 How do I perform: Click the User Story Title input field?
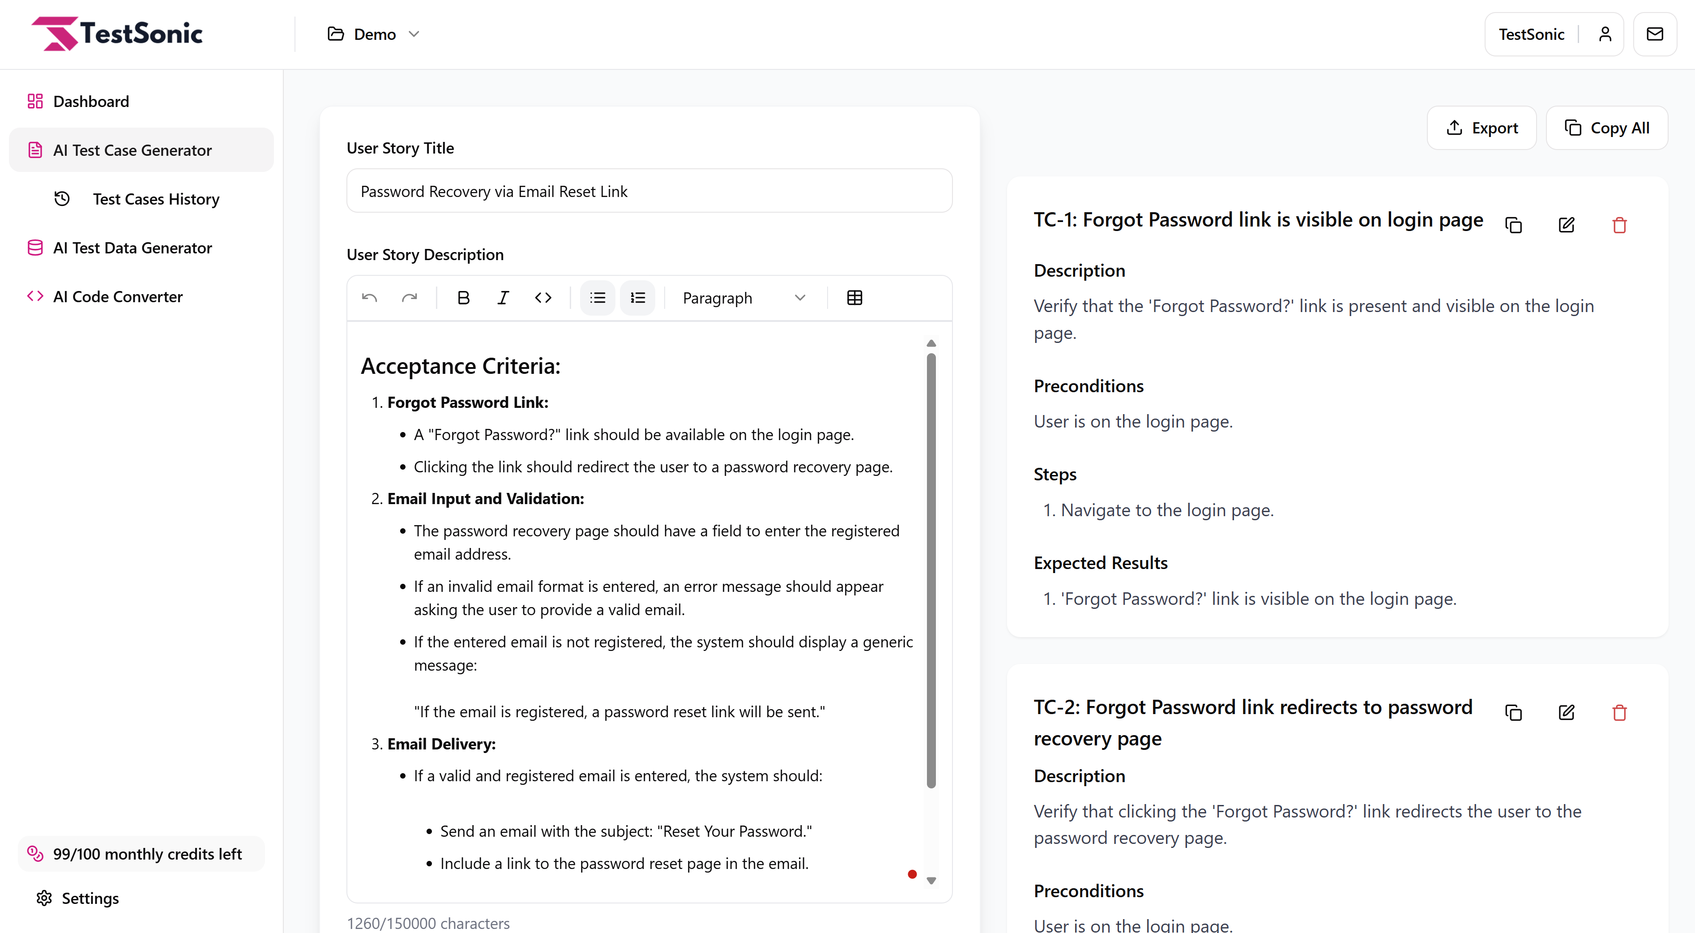point(649,191)
